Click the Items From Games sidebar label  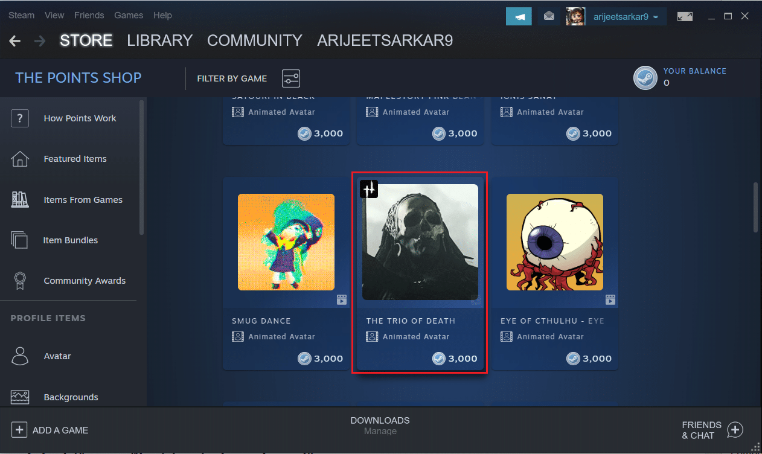click(83, 200)
